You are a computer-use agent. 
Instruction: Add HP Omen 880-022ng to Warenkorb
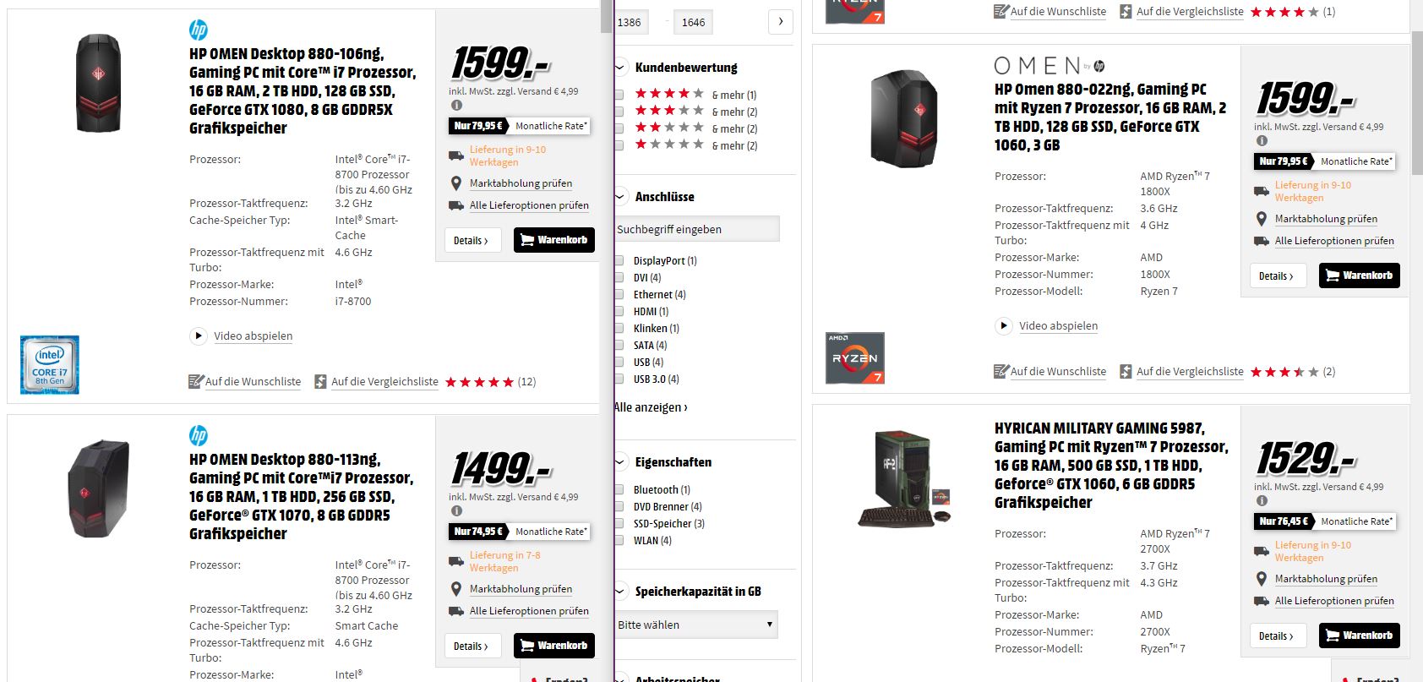point(1360,276)
